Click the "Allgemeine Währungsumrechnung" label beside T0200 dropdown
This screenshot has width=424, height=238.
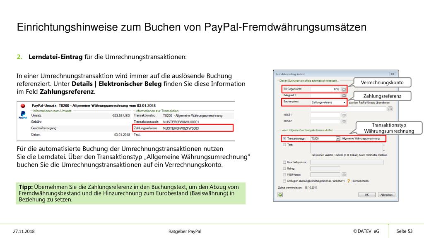(361, 138)
